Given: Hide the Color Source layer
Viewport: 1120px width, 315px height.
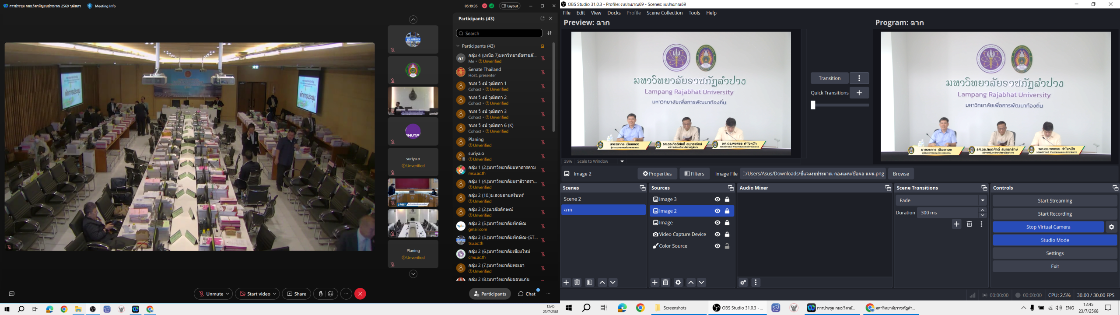Looking at the screenshot, I should coord(717,246).
